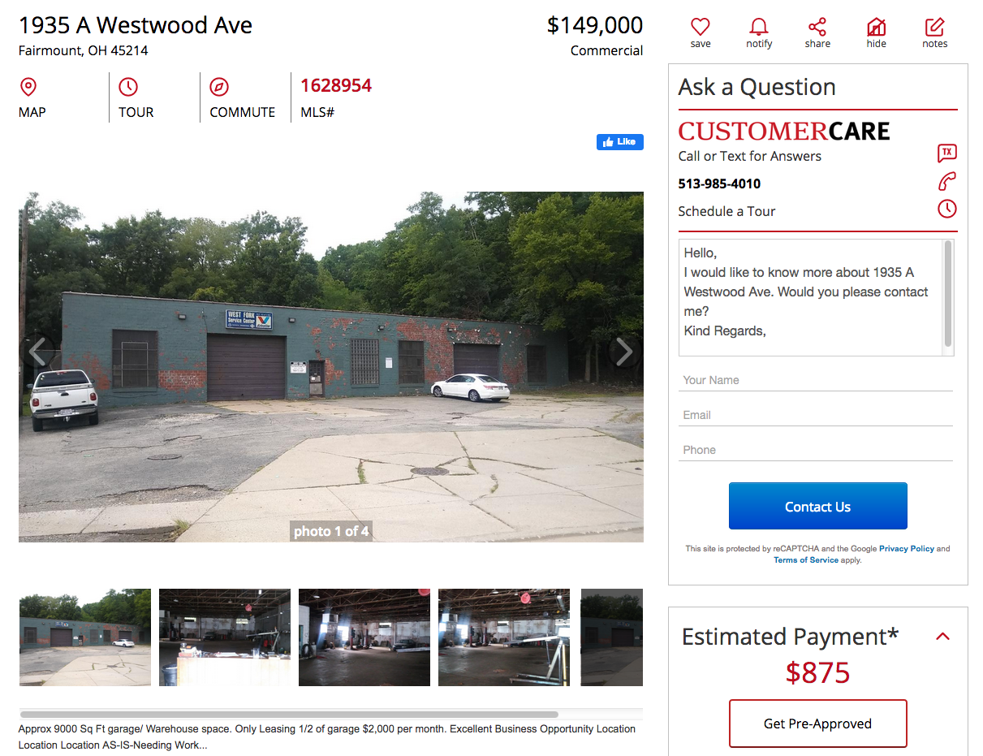Open the share icon
This screenshot has height=756, width=983.
[817, 27]
